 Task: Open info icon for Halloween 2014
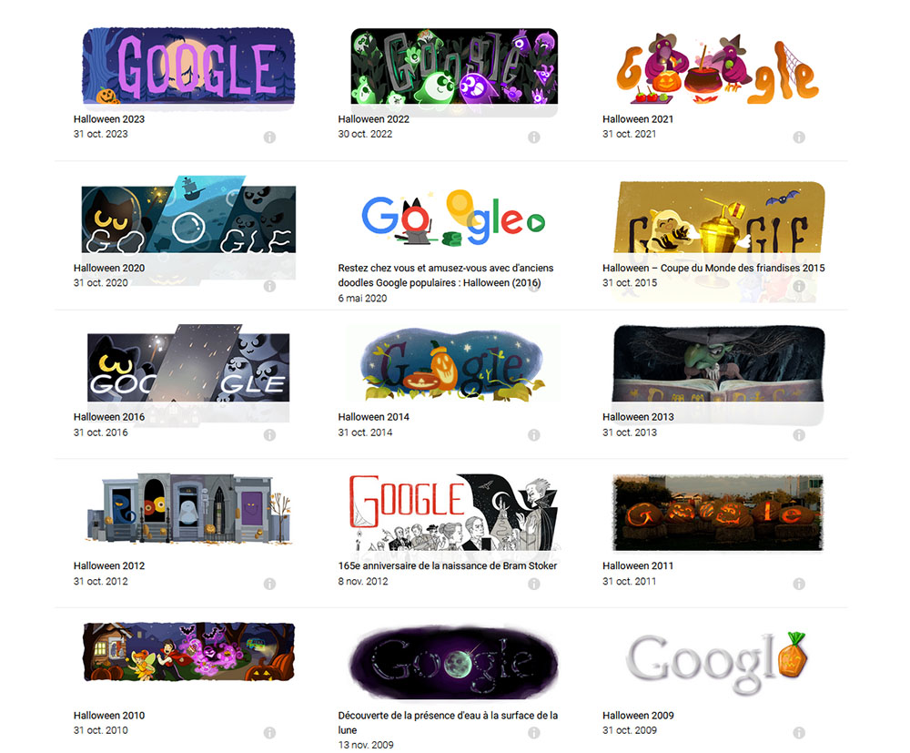pos(534,435)
